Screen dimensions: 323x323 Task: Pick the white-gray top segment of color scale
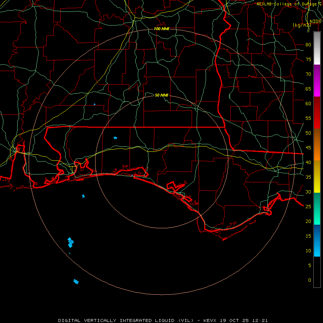click(317, 48)
